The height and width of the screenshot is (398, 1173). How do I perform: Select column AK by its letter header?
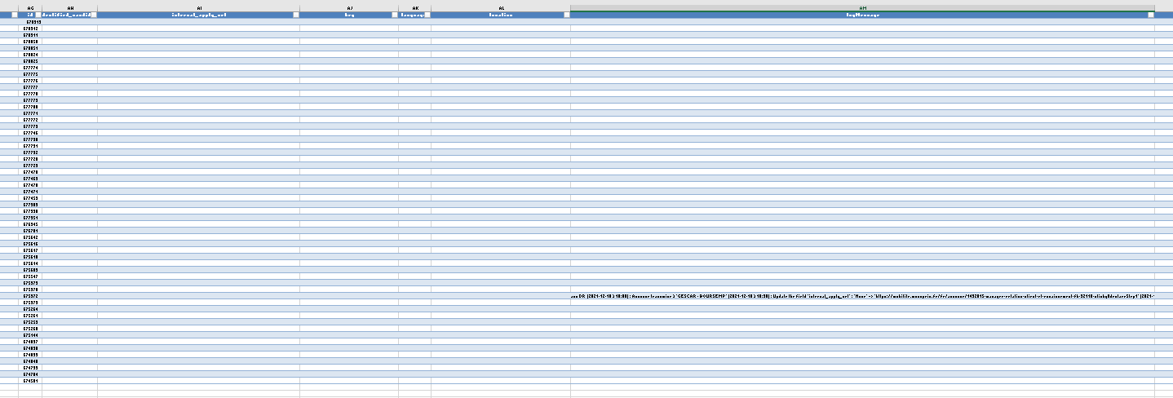pos(415,7)
